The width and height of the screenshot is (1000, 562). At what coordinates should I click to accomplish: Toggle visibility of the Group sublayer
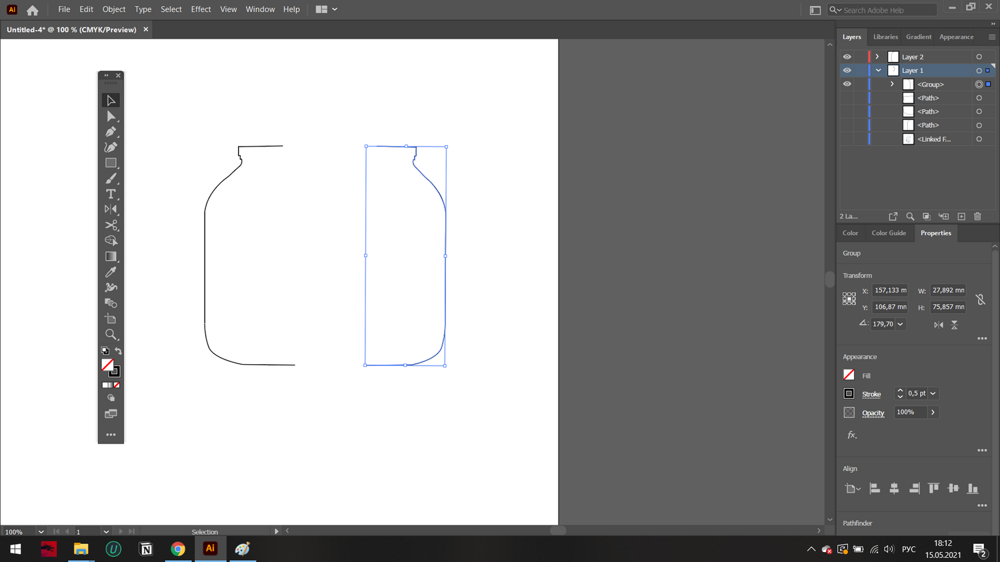(847, 85)
